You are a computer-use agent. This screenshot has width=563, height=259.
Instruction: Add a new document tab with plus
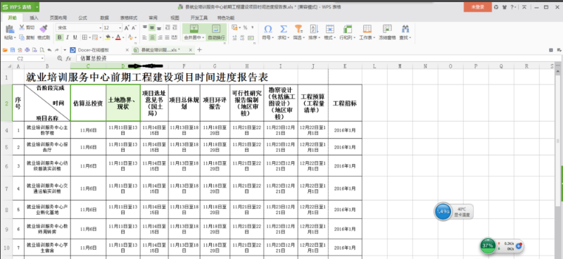tap(200, 50)
